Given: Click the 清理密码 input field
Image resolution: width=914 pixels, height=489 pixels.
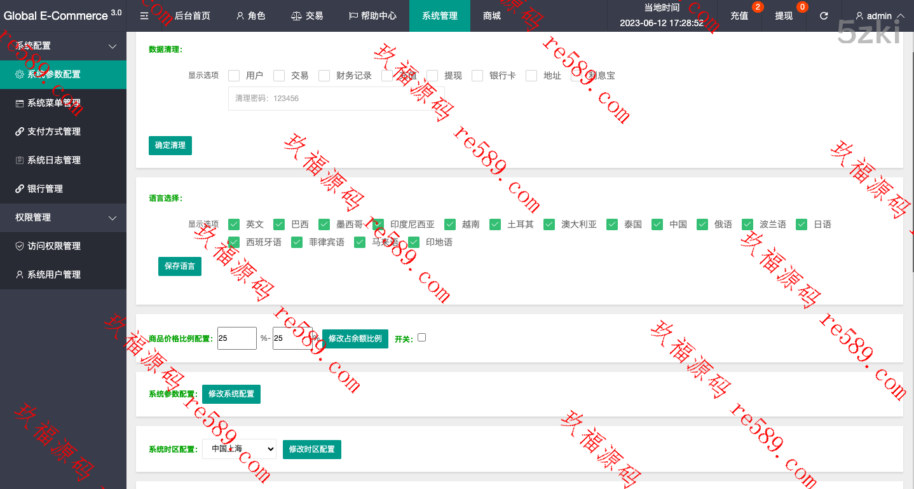Looking at the screenshot, I should (336, 99).
